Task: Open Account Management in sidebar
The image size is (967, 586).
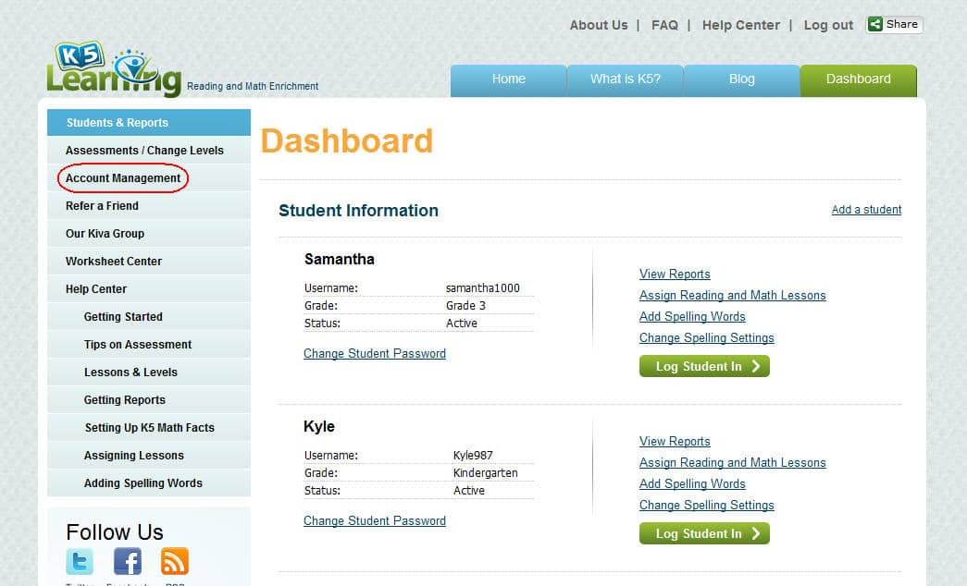Action: point(149,178)
